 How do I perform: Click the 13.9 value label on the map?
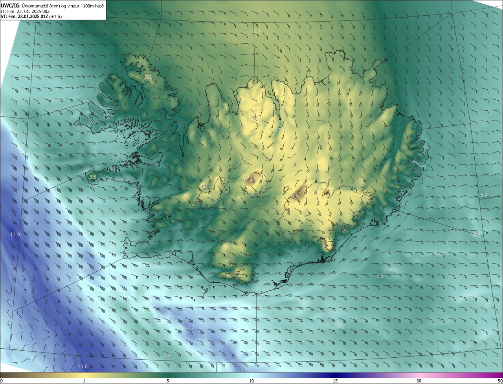(x=15, y=234)
